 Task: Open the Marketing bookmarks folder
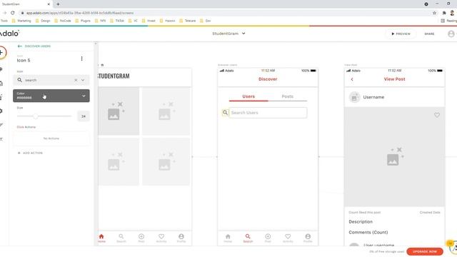tap(21, 21)
